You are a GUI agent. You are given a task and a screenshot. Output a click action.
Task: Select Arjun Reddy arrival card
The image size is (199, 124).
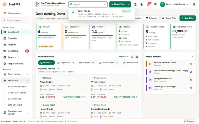(x=63, y=87)
